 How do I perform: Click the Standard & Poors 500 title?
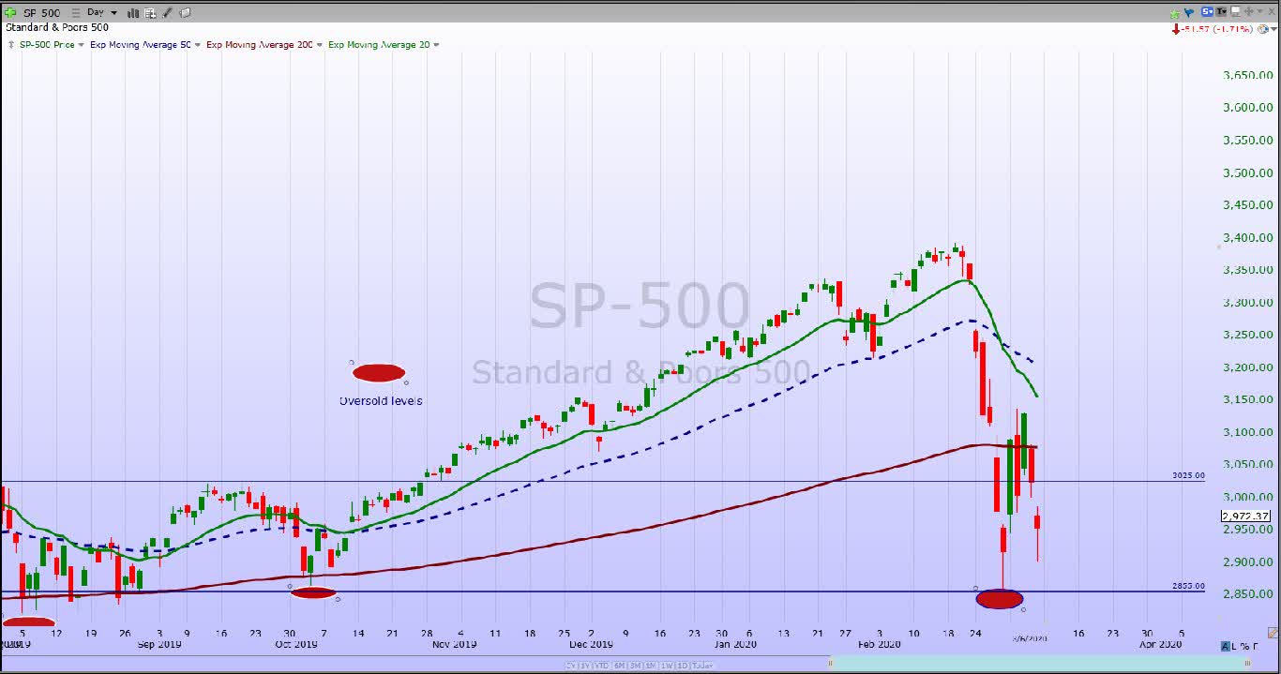[x=57, y=27]
